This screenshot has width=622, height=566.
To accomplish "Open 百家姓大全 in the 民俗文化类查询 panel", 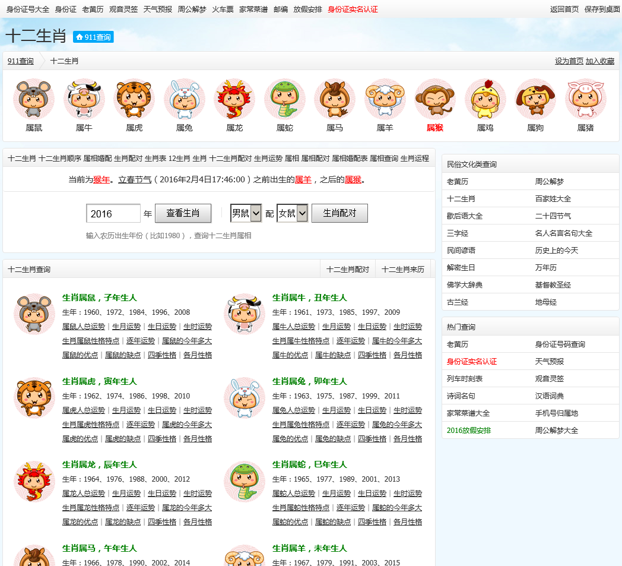I will coord(553,198).
